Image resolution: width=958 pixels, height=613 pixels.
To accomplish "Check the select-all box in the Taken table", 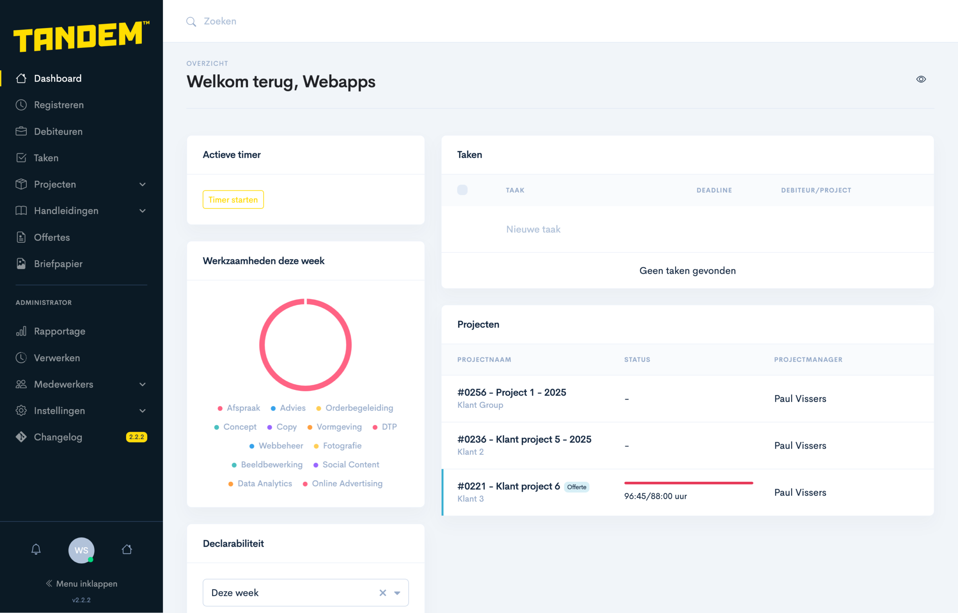I will [x=462, y=190].
